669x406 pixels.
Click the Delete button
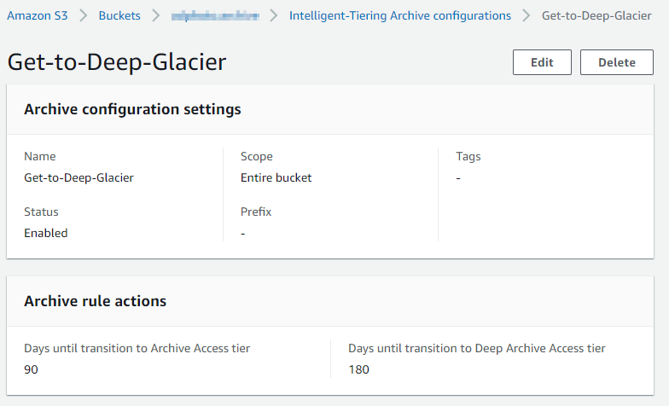(x=616, y=62)
